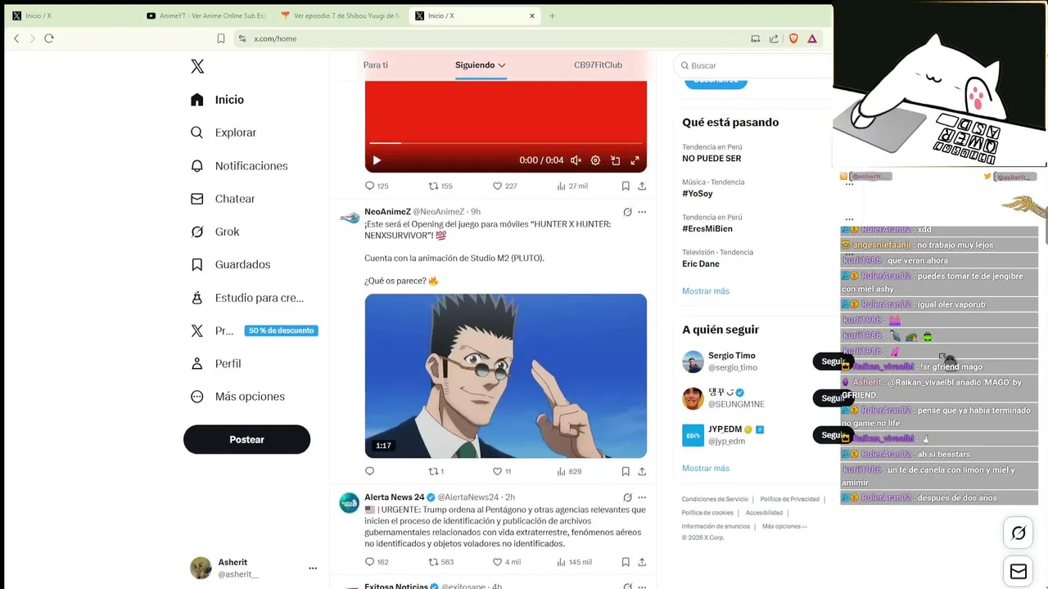Open NeoAnimeZ profile avatar
Screen dimensions: 1048x589
click(x=350, y=218)
